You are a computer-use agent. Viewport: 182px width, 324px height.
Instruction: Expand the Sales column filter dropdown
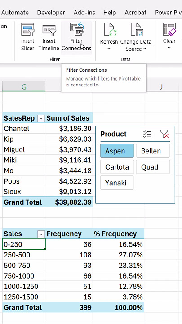(x=41, y=234)
